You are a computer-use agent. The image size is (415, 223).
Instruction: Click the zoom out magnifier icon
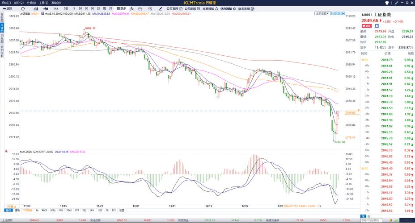(x=140, y=8)
